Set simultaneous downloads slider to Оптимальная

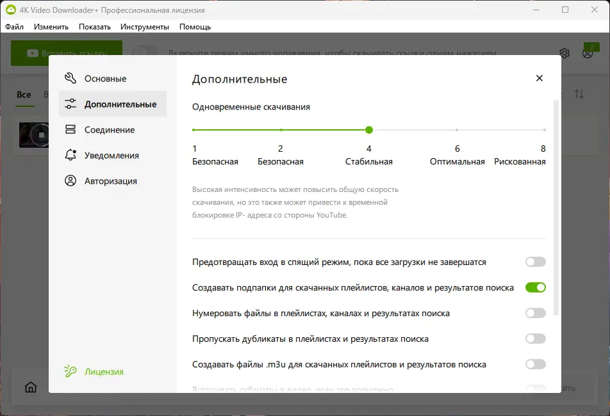point(457,130)
